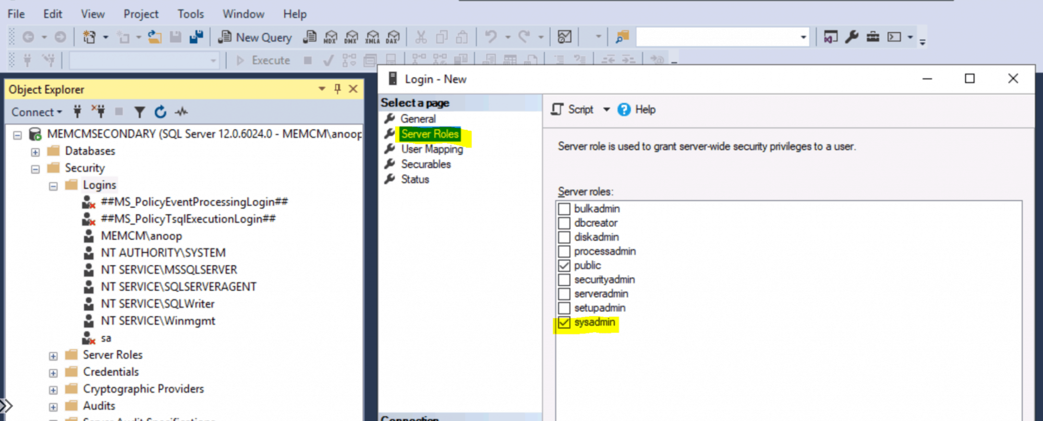1043x421 pixels.
Task: Open the MDX query icon
Action: (x=330, y=37)
